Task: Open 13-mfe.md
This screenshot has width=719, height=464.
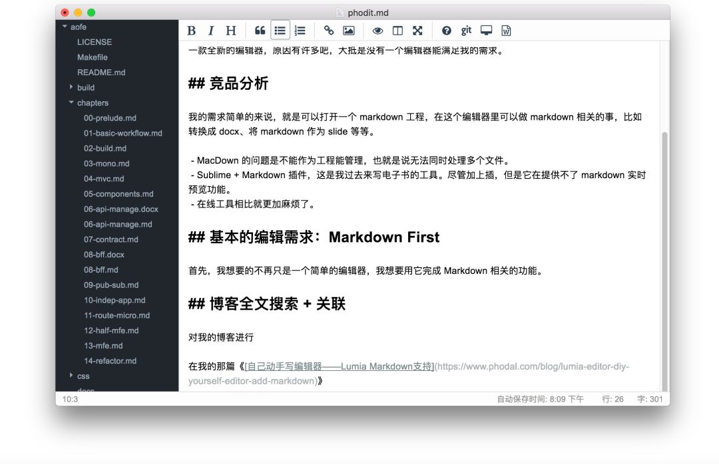Action: click(103, 346)
